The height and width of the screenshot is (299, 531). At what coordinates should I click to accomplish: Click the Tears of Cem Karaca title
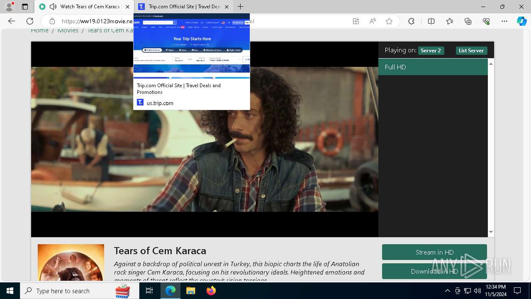tap(160, 251)
